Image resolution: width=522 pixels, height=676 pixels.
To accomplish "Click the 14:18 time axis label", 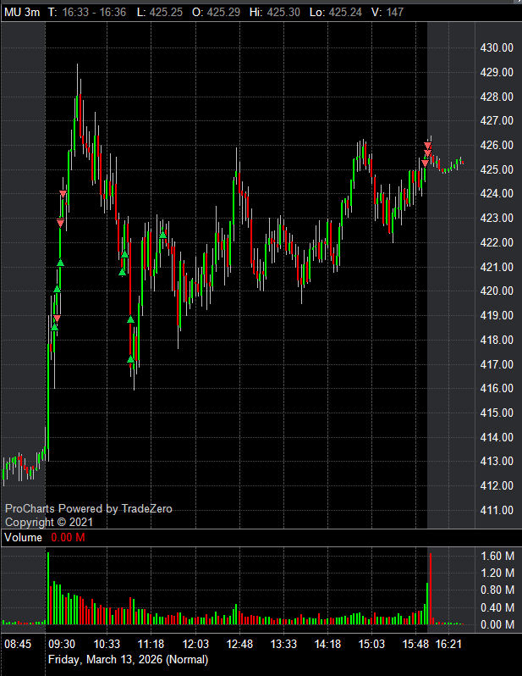I will (x=327, y=644).
